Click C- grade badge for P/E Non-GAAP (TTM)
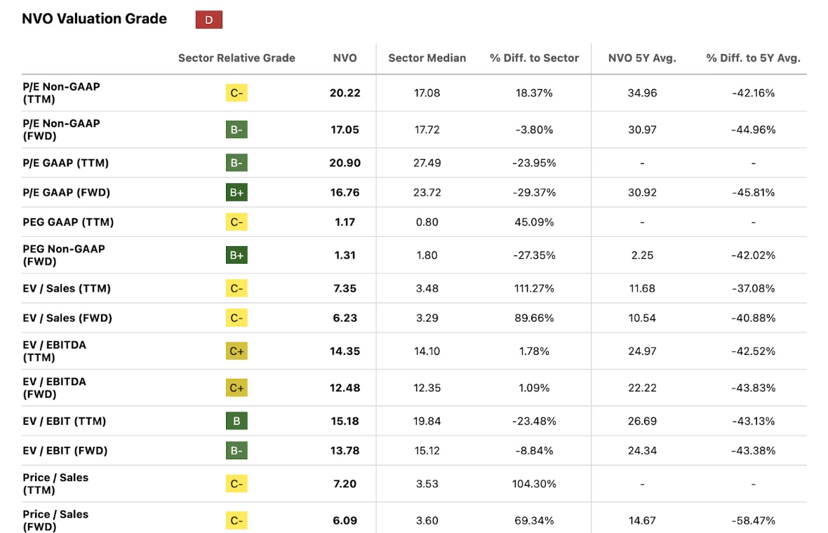Image resolution: width=828 pixels, height=533 pixels. (236, 93)
